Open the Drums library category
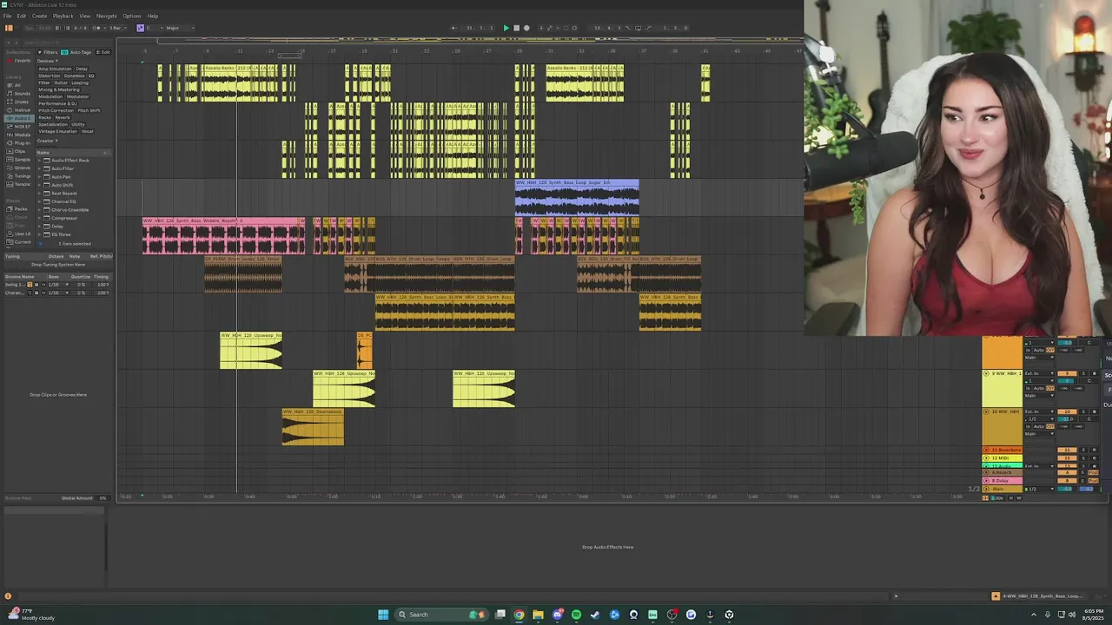The width and height of the screenshot is (1112, 625). coord(17,102)
